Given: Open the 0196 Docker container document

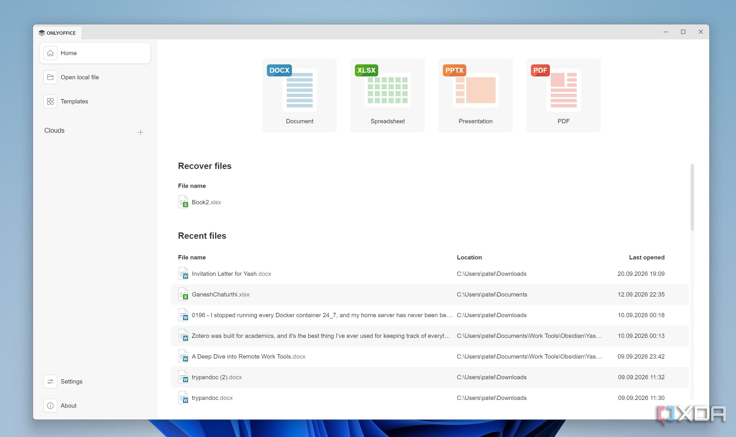Looking at the screenshot, I should click(x=430, y=315).
